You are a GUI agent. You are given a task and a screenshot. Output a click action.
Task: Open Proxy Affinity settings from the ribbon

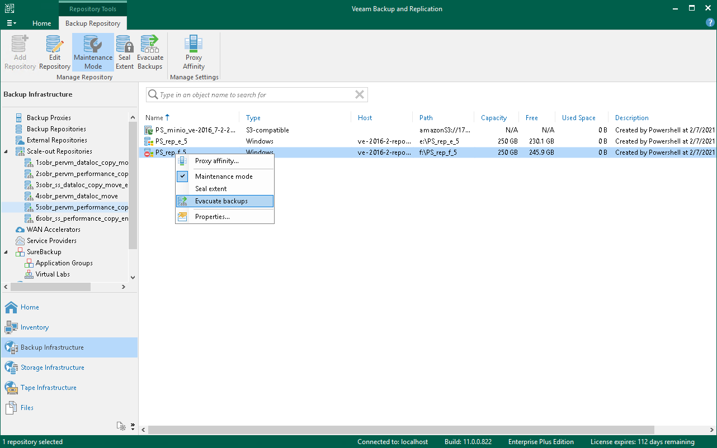[194, 51]
